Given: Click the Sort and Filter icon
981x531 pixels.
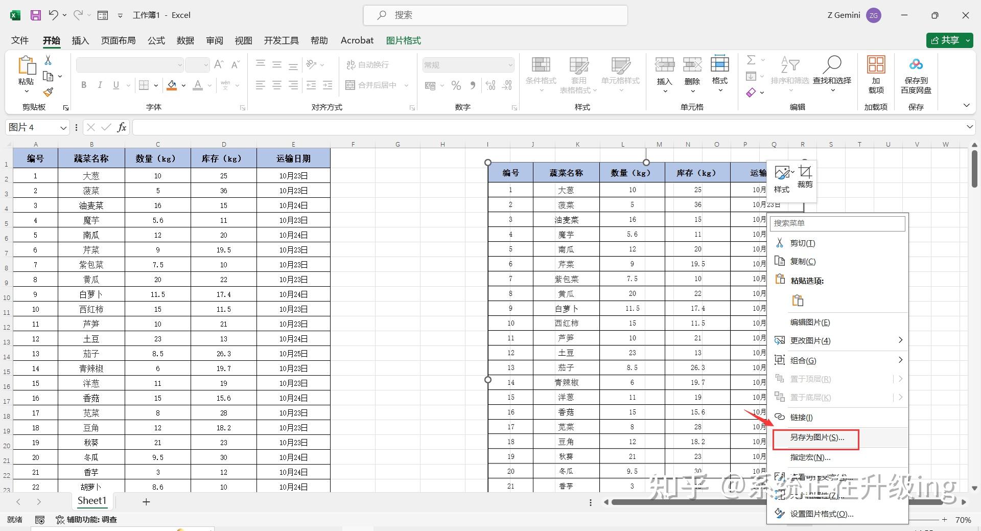Looking at the screenshot, I should pos(790,65).
